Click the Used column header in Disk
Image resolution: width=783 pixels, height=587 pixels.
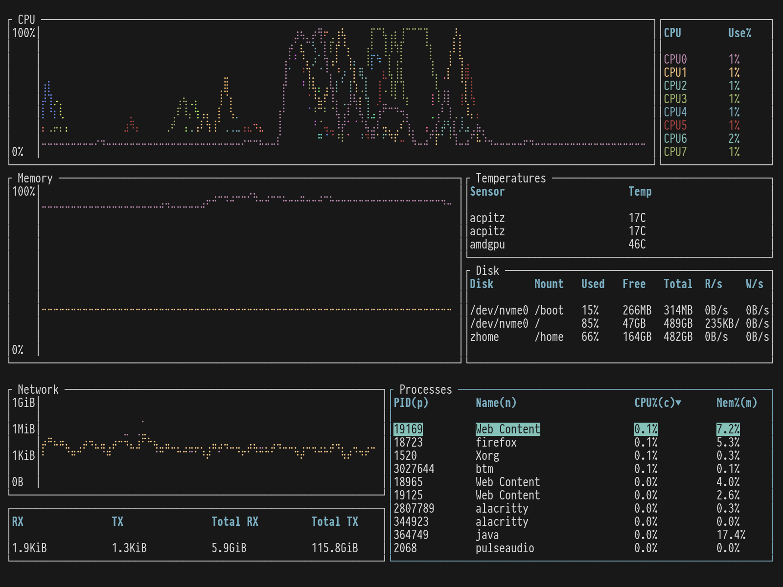pos(593,284)
